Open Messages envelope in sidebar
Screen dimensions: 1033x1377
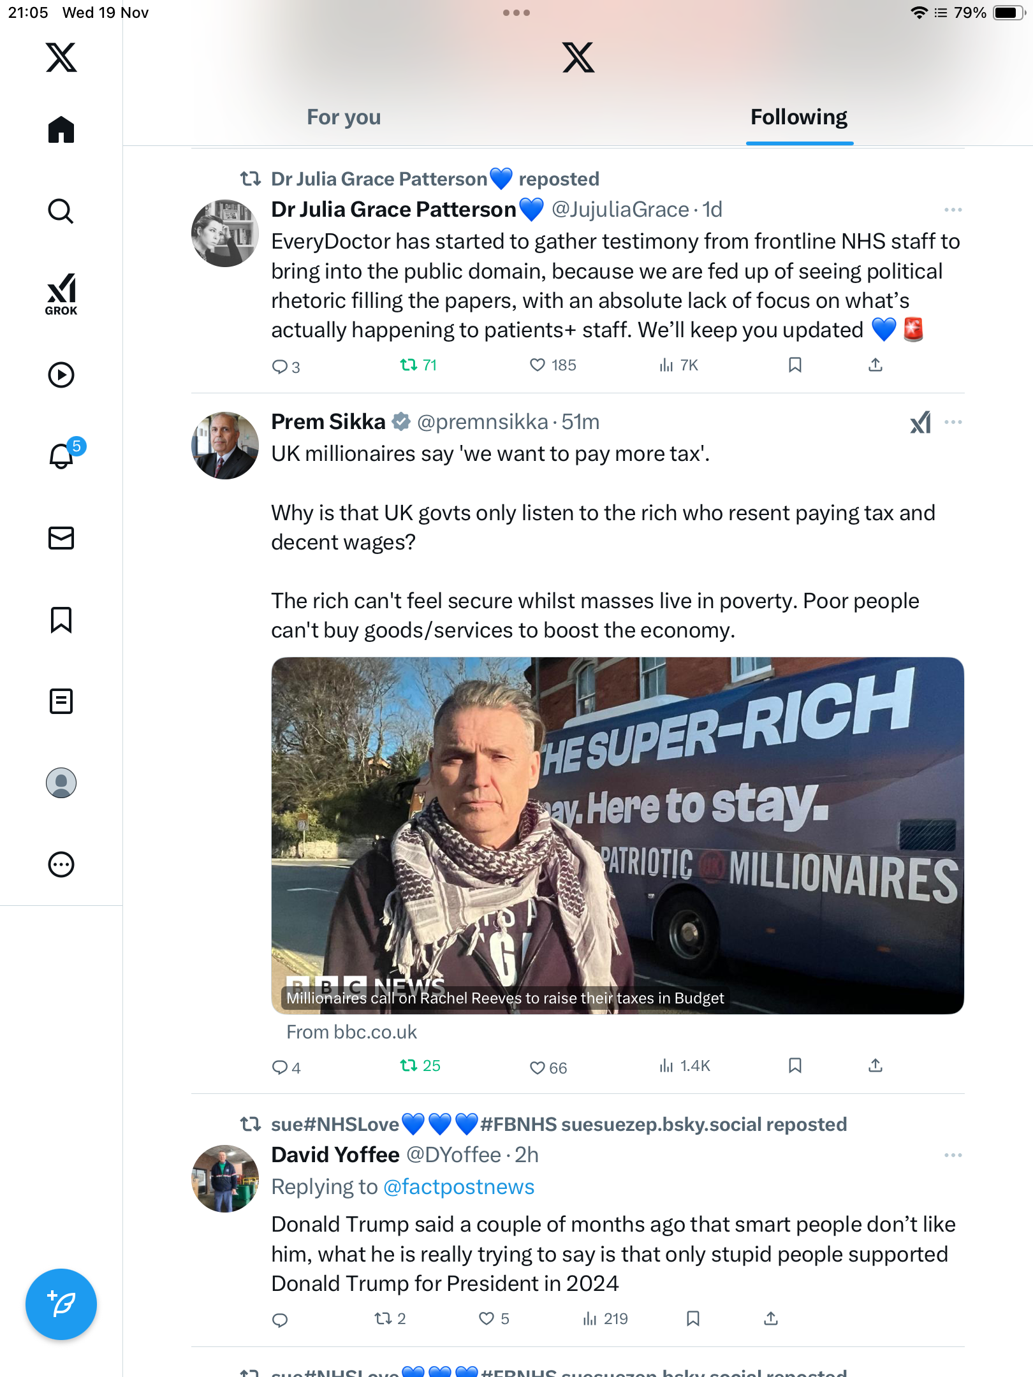tap(61, 538)
